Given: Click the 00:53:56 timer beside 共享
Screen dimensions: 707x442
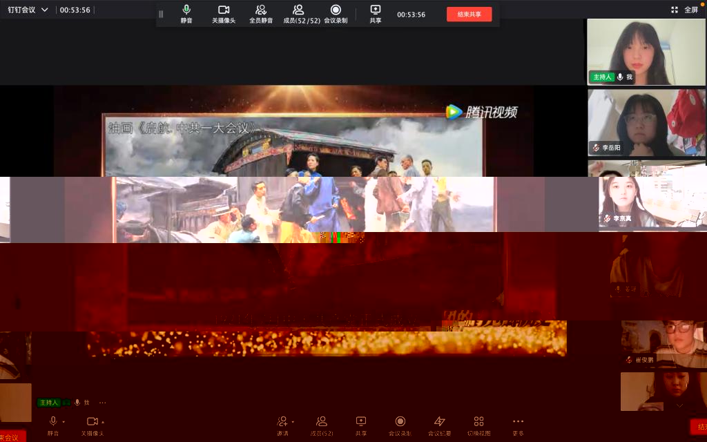Looking at the screenshot, I should 411,15.
